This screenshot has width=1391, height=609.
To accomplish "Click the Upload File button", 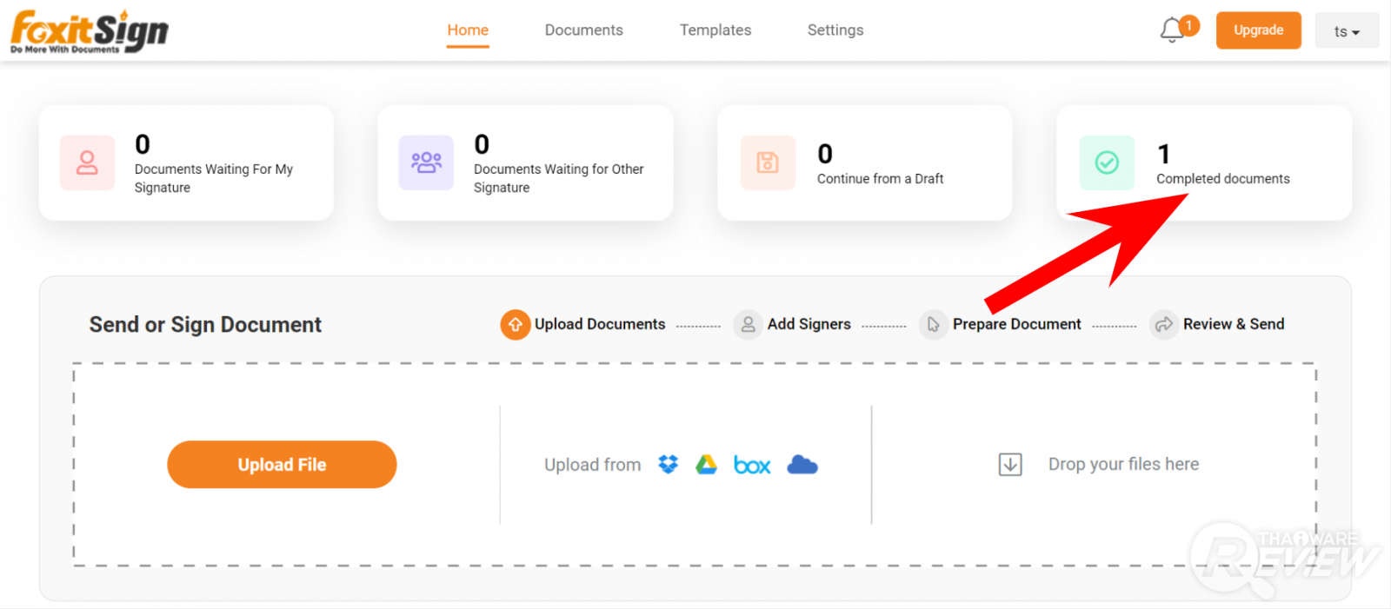I will pyautogui.click(x=282, y=465).
